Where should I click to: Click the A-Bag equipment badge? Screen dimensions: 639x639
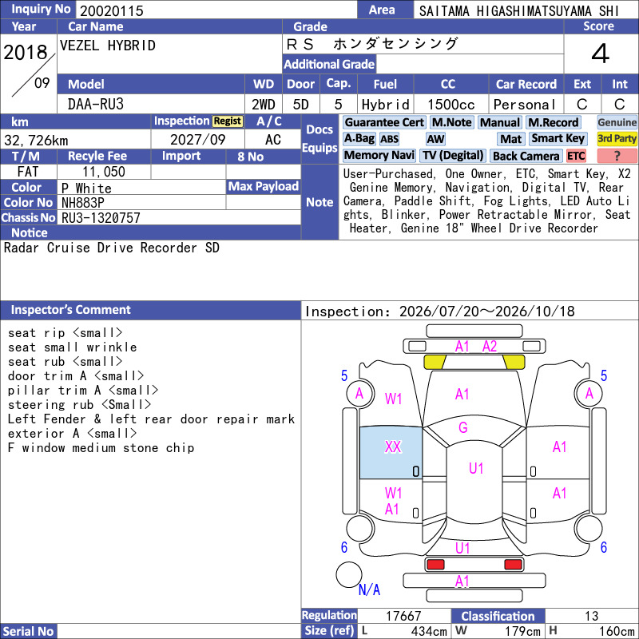359,138
